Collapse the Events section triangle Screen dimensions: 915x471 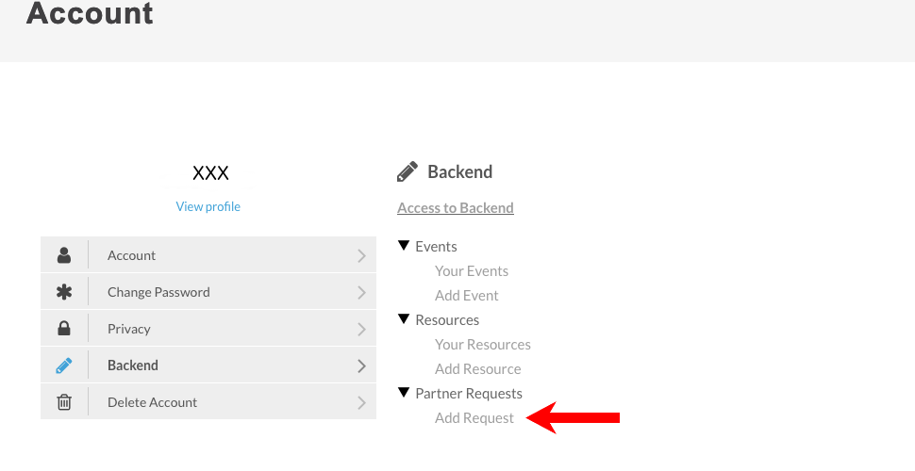404,246
